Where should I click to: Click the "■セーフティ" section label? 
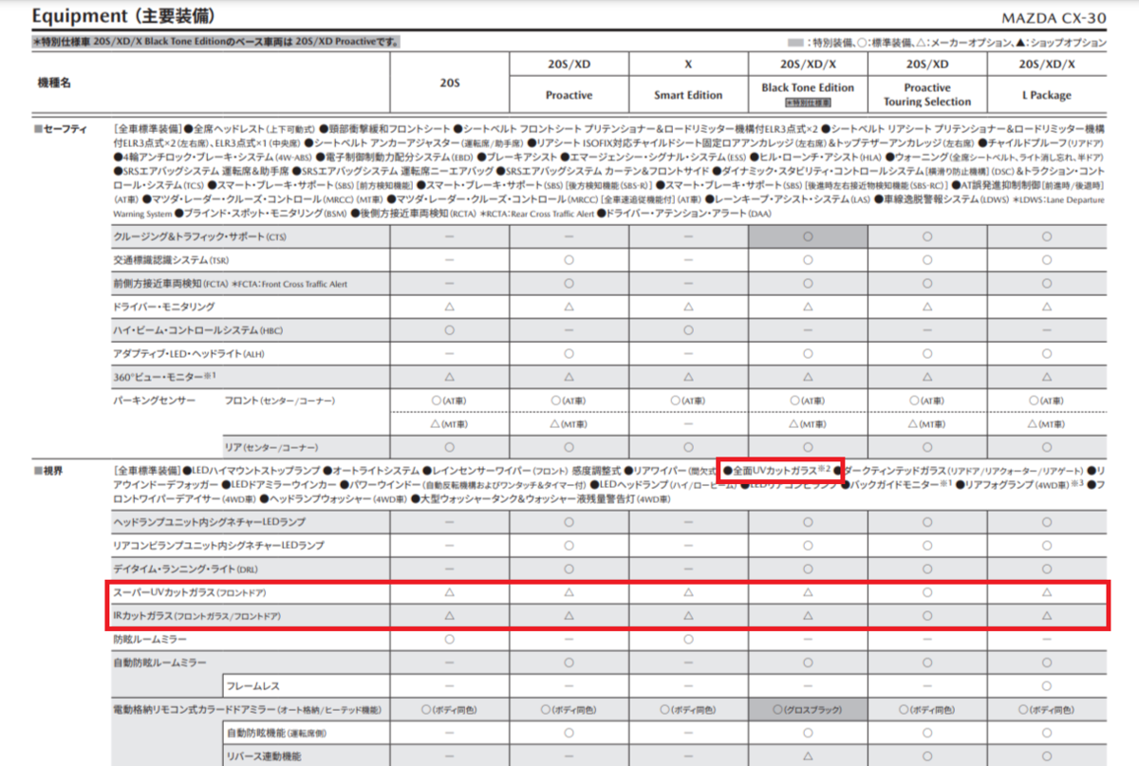pyautogui.click(x=61, y=127)
